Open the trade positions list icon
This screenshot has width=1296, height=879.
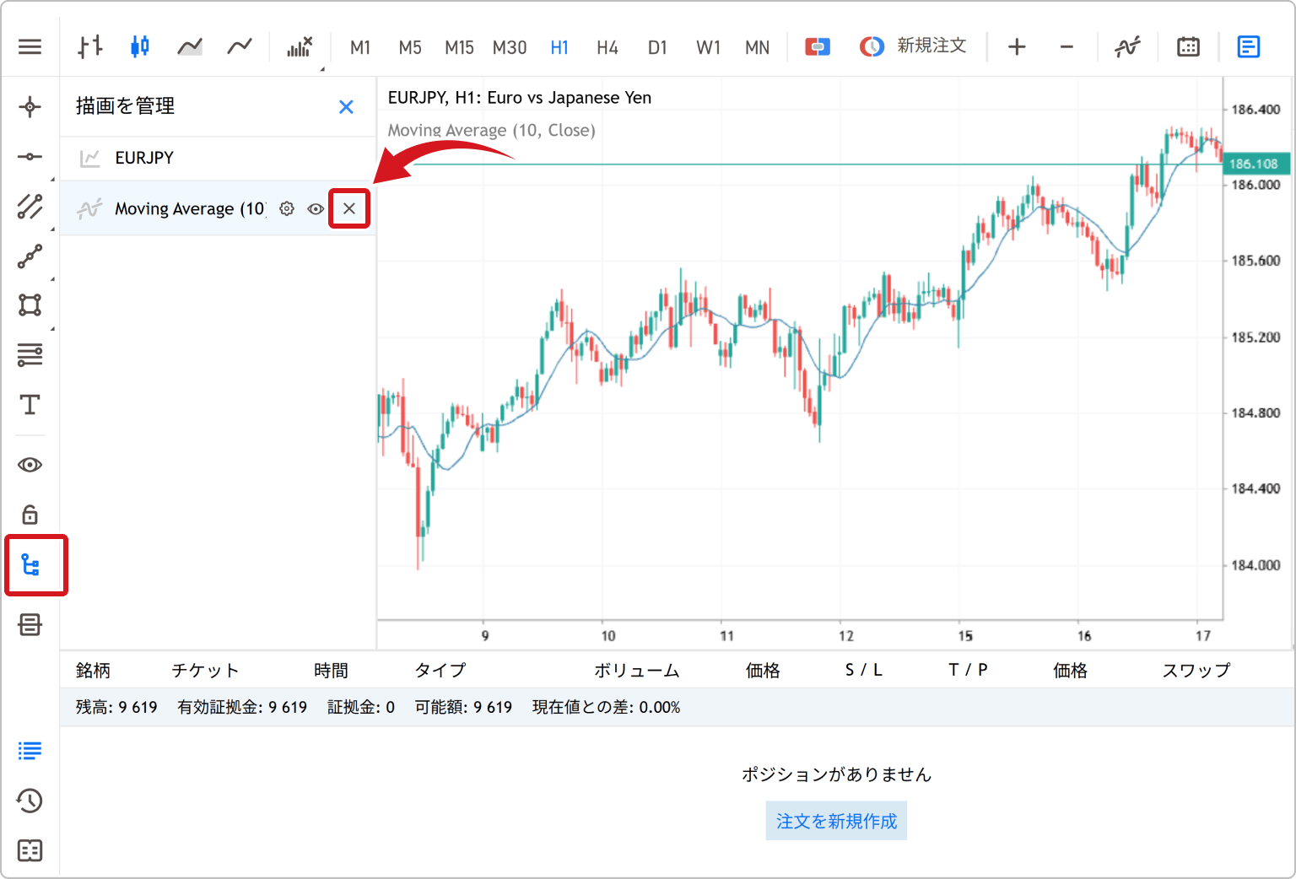[30, 751]
